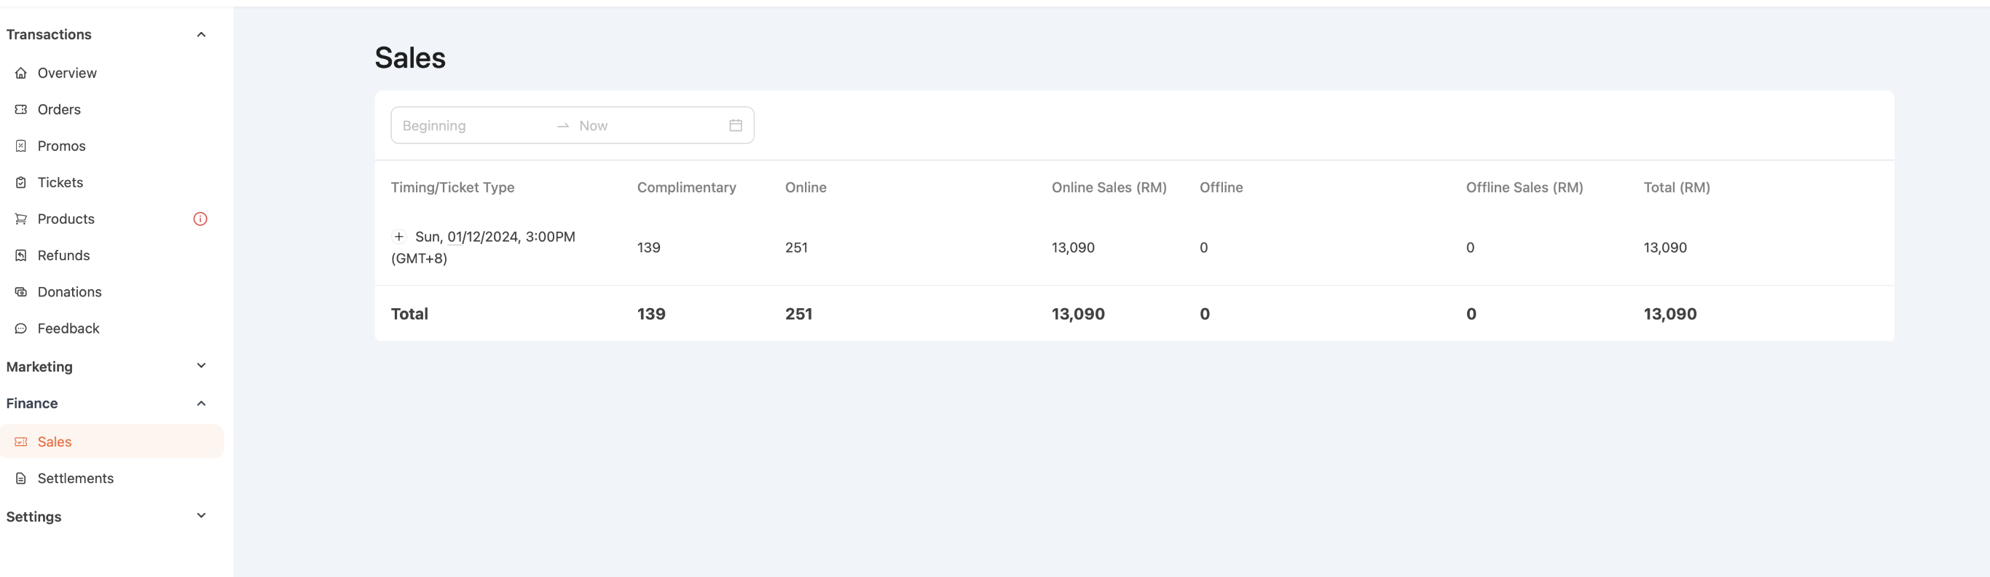This screenshot has height=577, width=1990.
Task: Click the Promos icon in sidebar
Action: [21, 146]
